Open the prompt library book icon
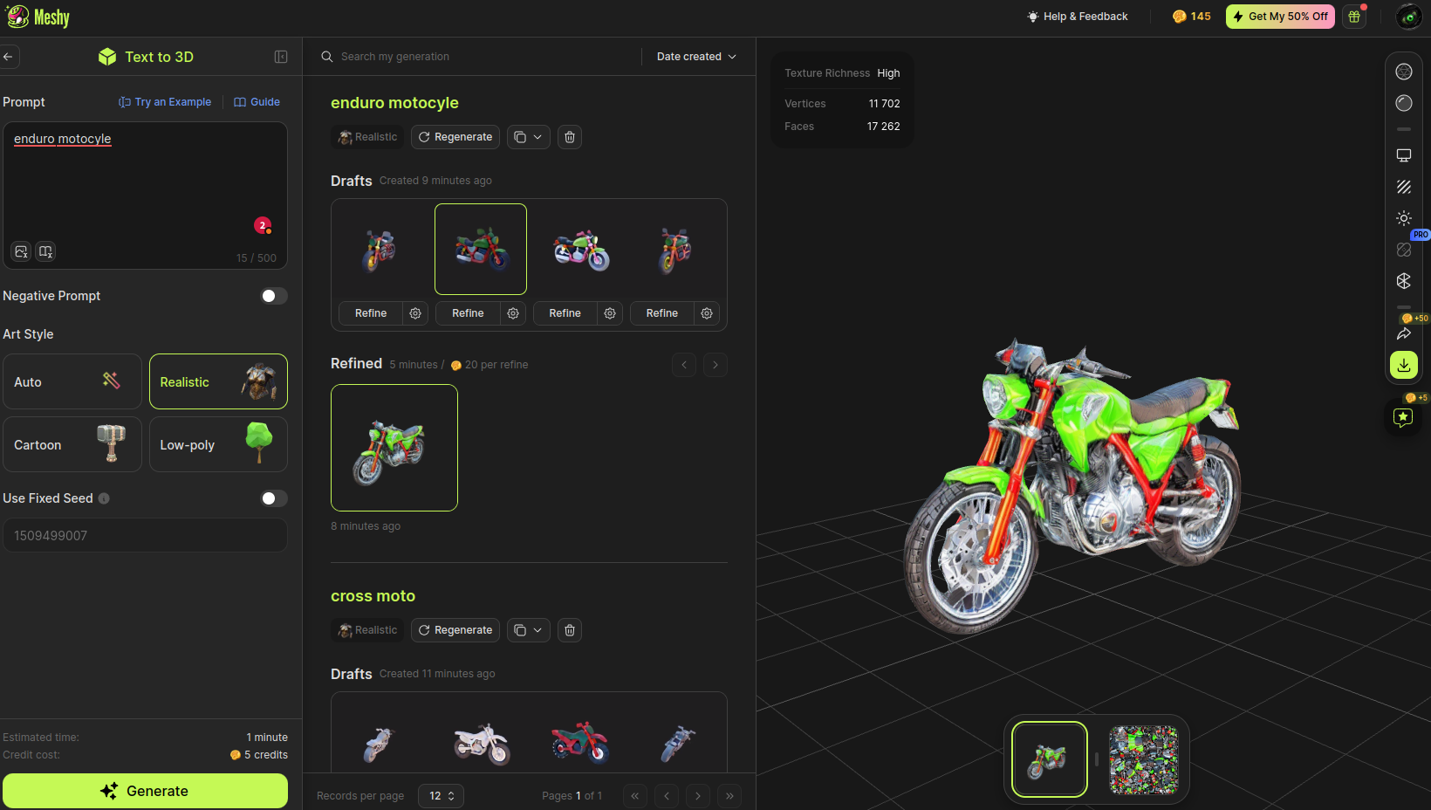1431x810 pixels. tap(46, 251)
